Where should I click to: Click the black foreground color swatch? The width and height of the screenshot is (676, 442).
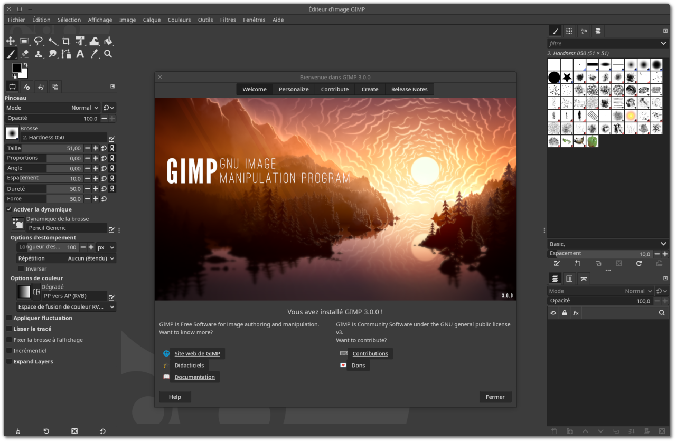pos(16,68)
